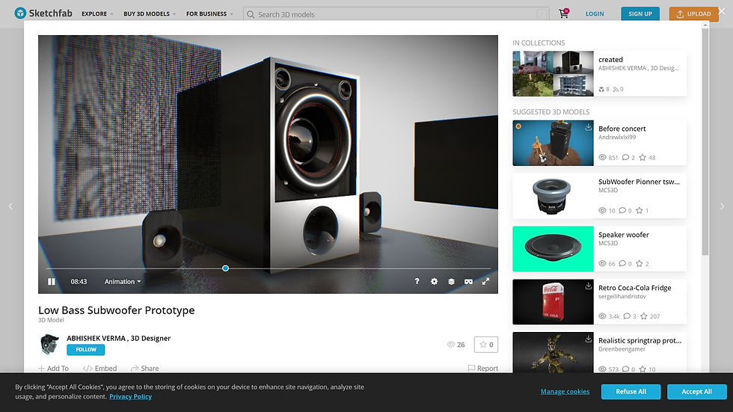The height and width of the screenshot is (412, 733).
Task: Expand BUY 3D MODELS menu
Action: pos(150,14)
